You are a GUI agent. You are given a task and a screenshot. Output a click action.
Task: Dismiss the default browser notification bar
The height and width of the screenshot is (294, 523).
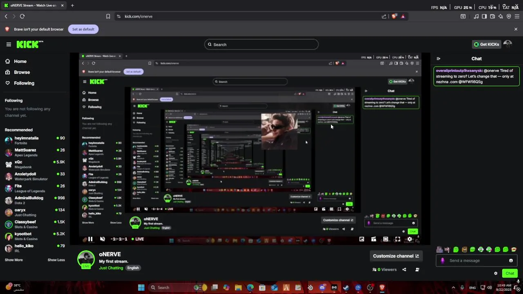pos(516,29)
